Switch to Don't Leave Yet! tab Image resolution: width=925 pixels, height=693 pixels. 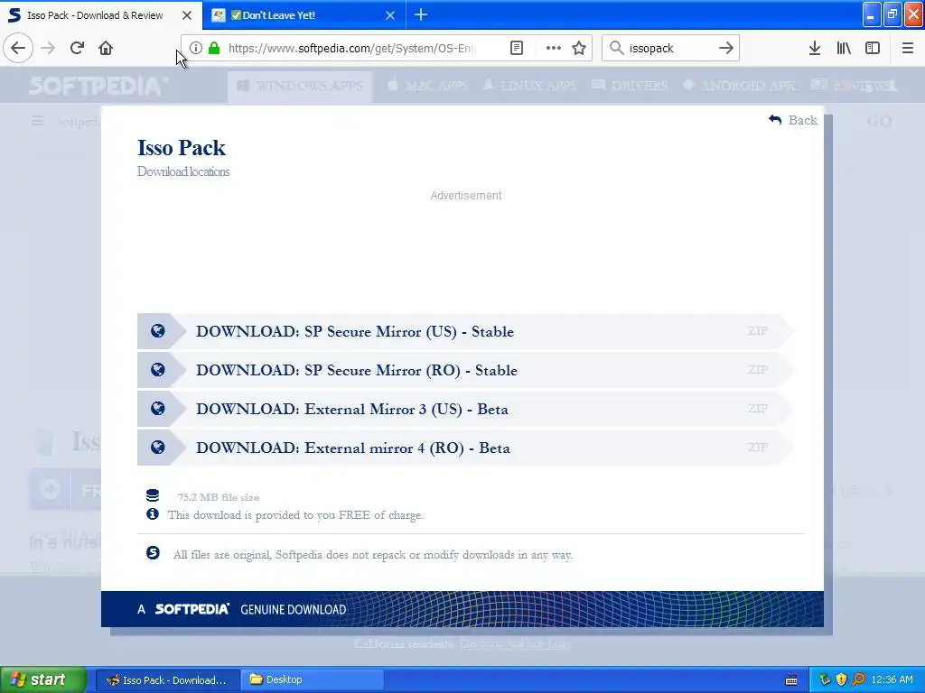[x=304, y=14]
